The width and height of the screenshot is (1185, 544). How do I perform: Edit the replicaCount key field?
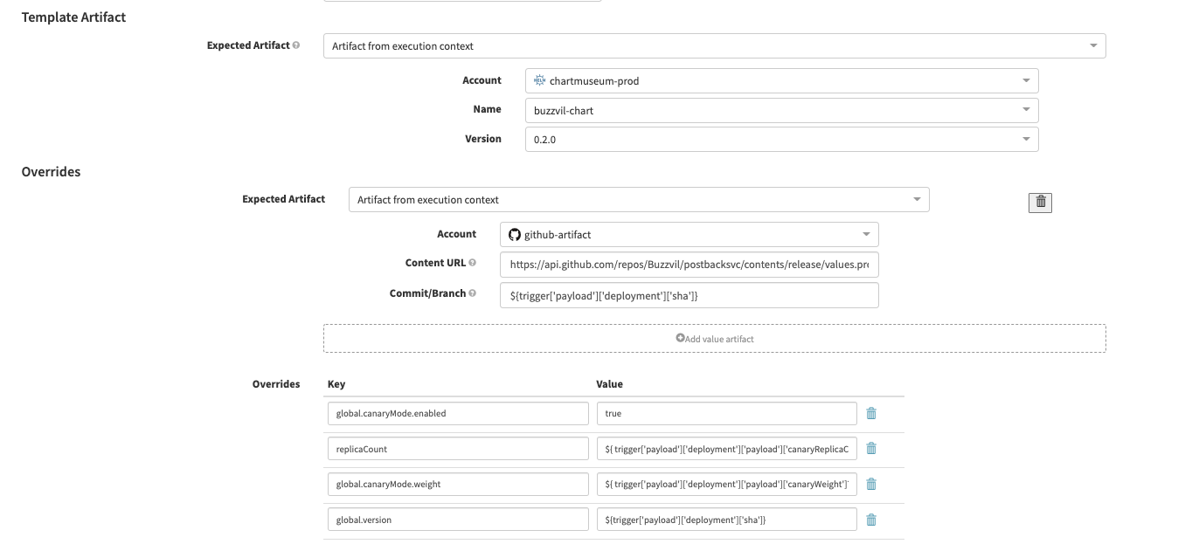458,449
